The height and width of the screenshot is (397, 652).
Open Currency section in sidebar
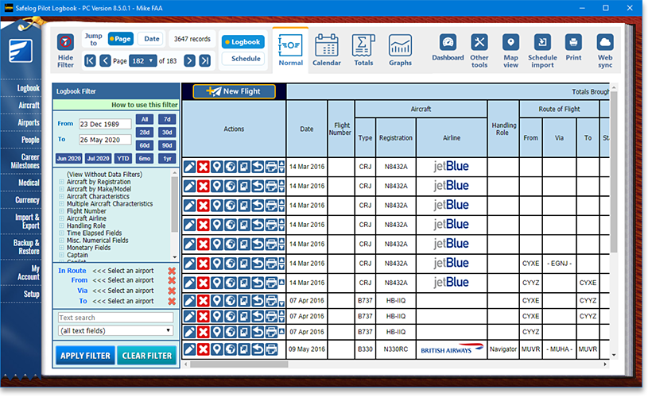[x=27, y=200]
